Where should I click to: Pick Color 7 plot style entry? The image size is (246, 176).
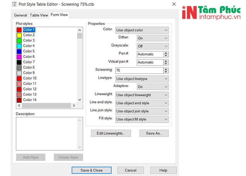tap(29, 62)
